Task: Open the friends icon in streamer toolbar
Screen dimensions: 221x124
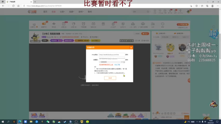Action: (153, 24)
